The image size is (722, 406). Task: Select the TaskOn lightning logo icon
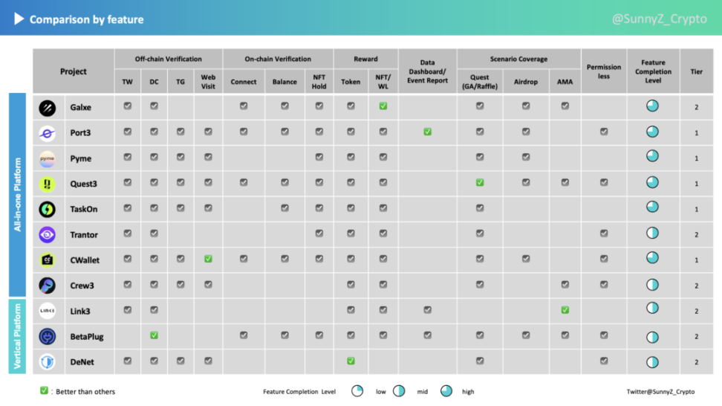(47, 209)
